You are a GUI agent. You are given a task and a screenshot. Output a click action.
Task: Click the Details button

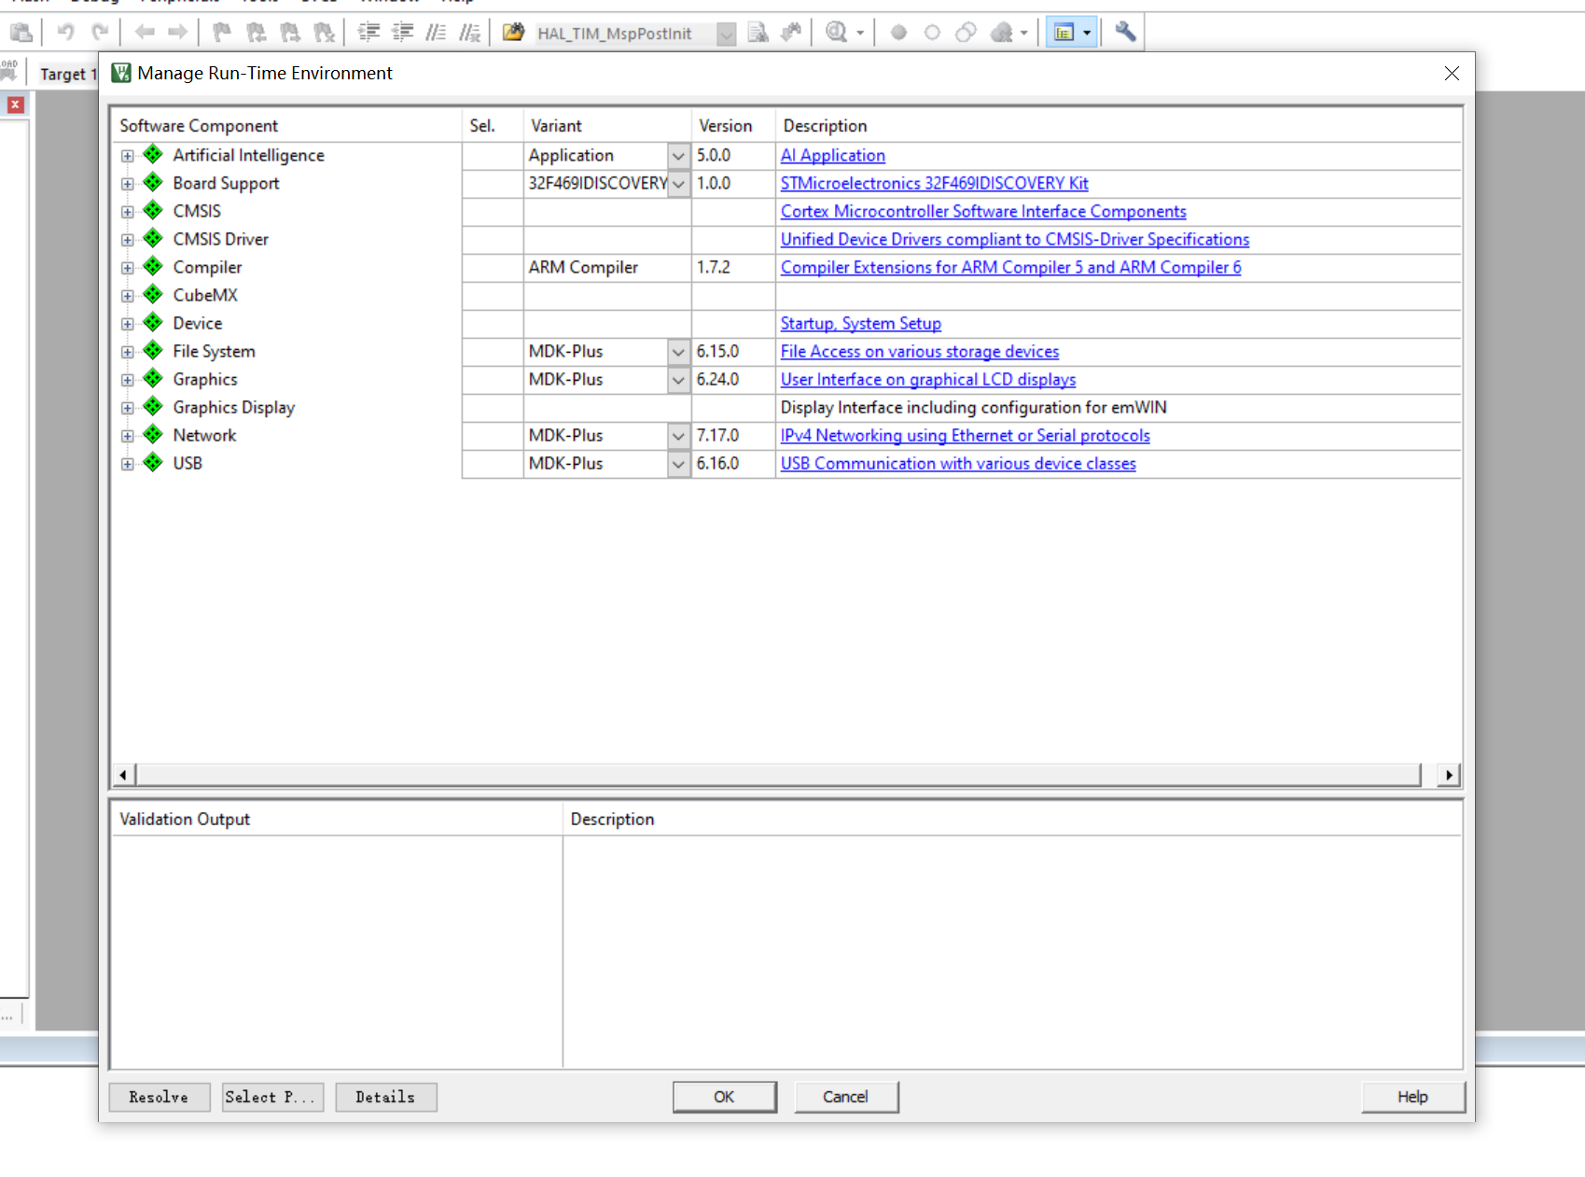click(x=386, y=1098)
